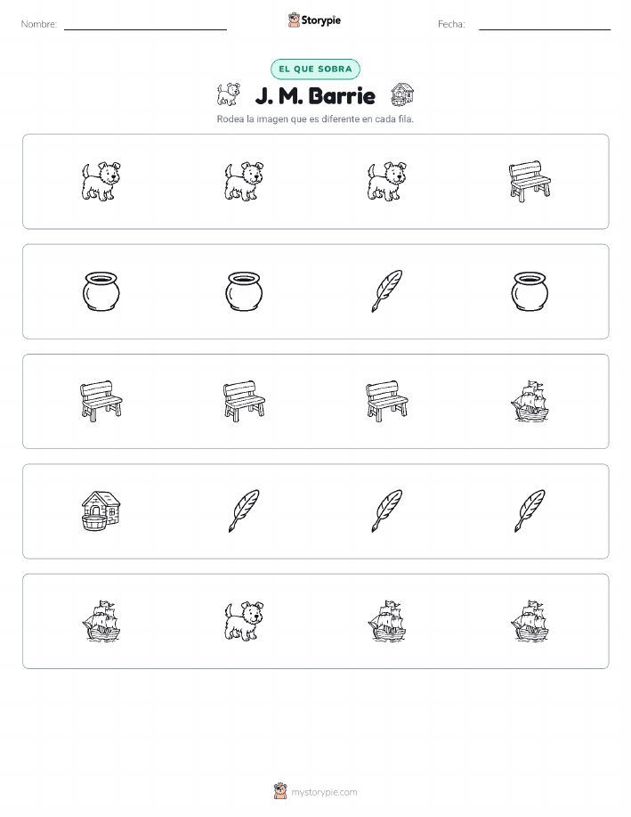Open the mystorypie.com footer link

click(x=315, y=792)
